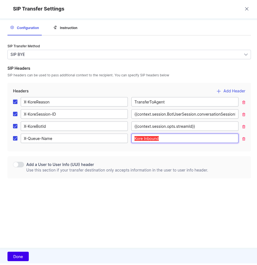This screenshot has height=265, width=257.
Task: Uncheck the X-KoreSession-ID header checkbox
Action: point(15,114)
